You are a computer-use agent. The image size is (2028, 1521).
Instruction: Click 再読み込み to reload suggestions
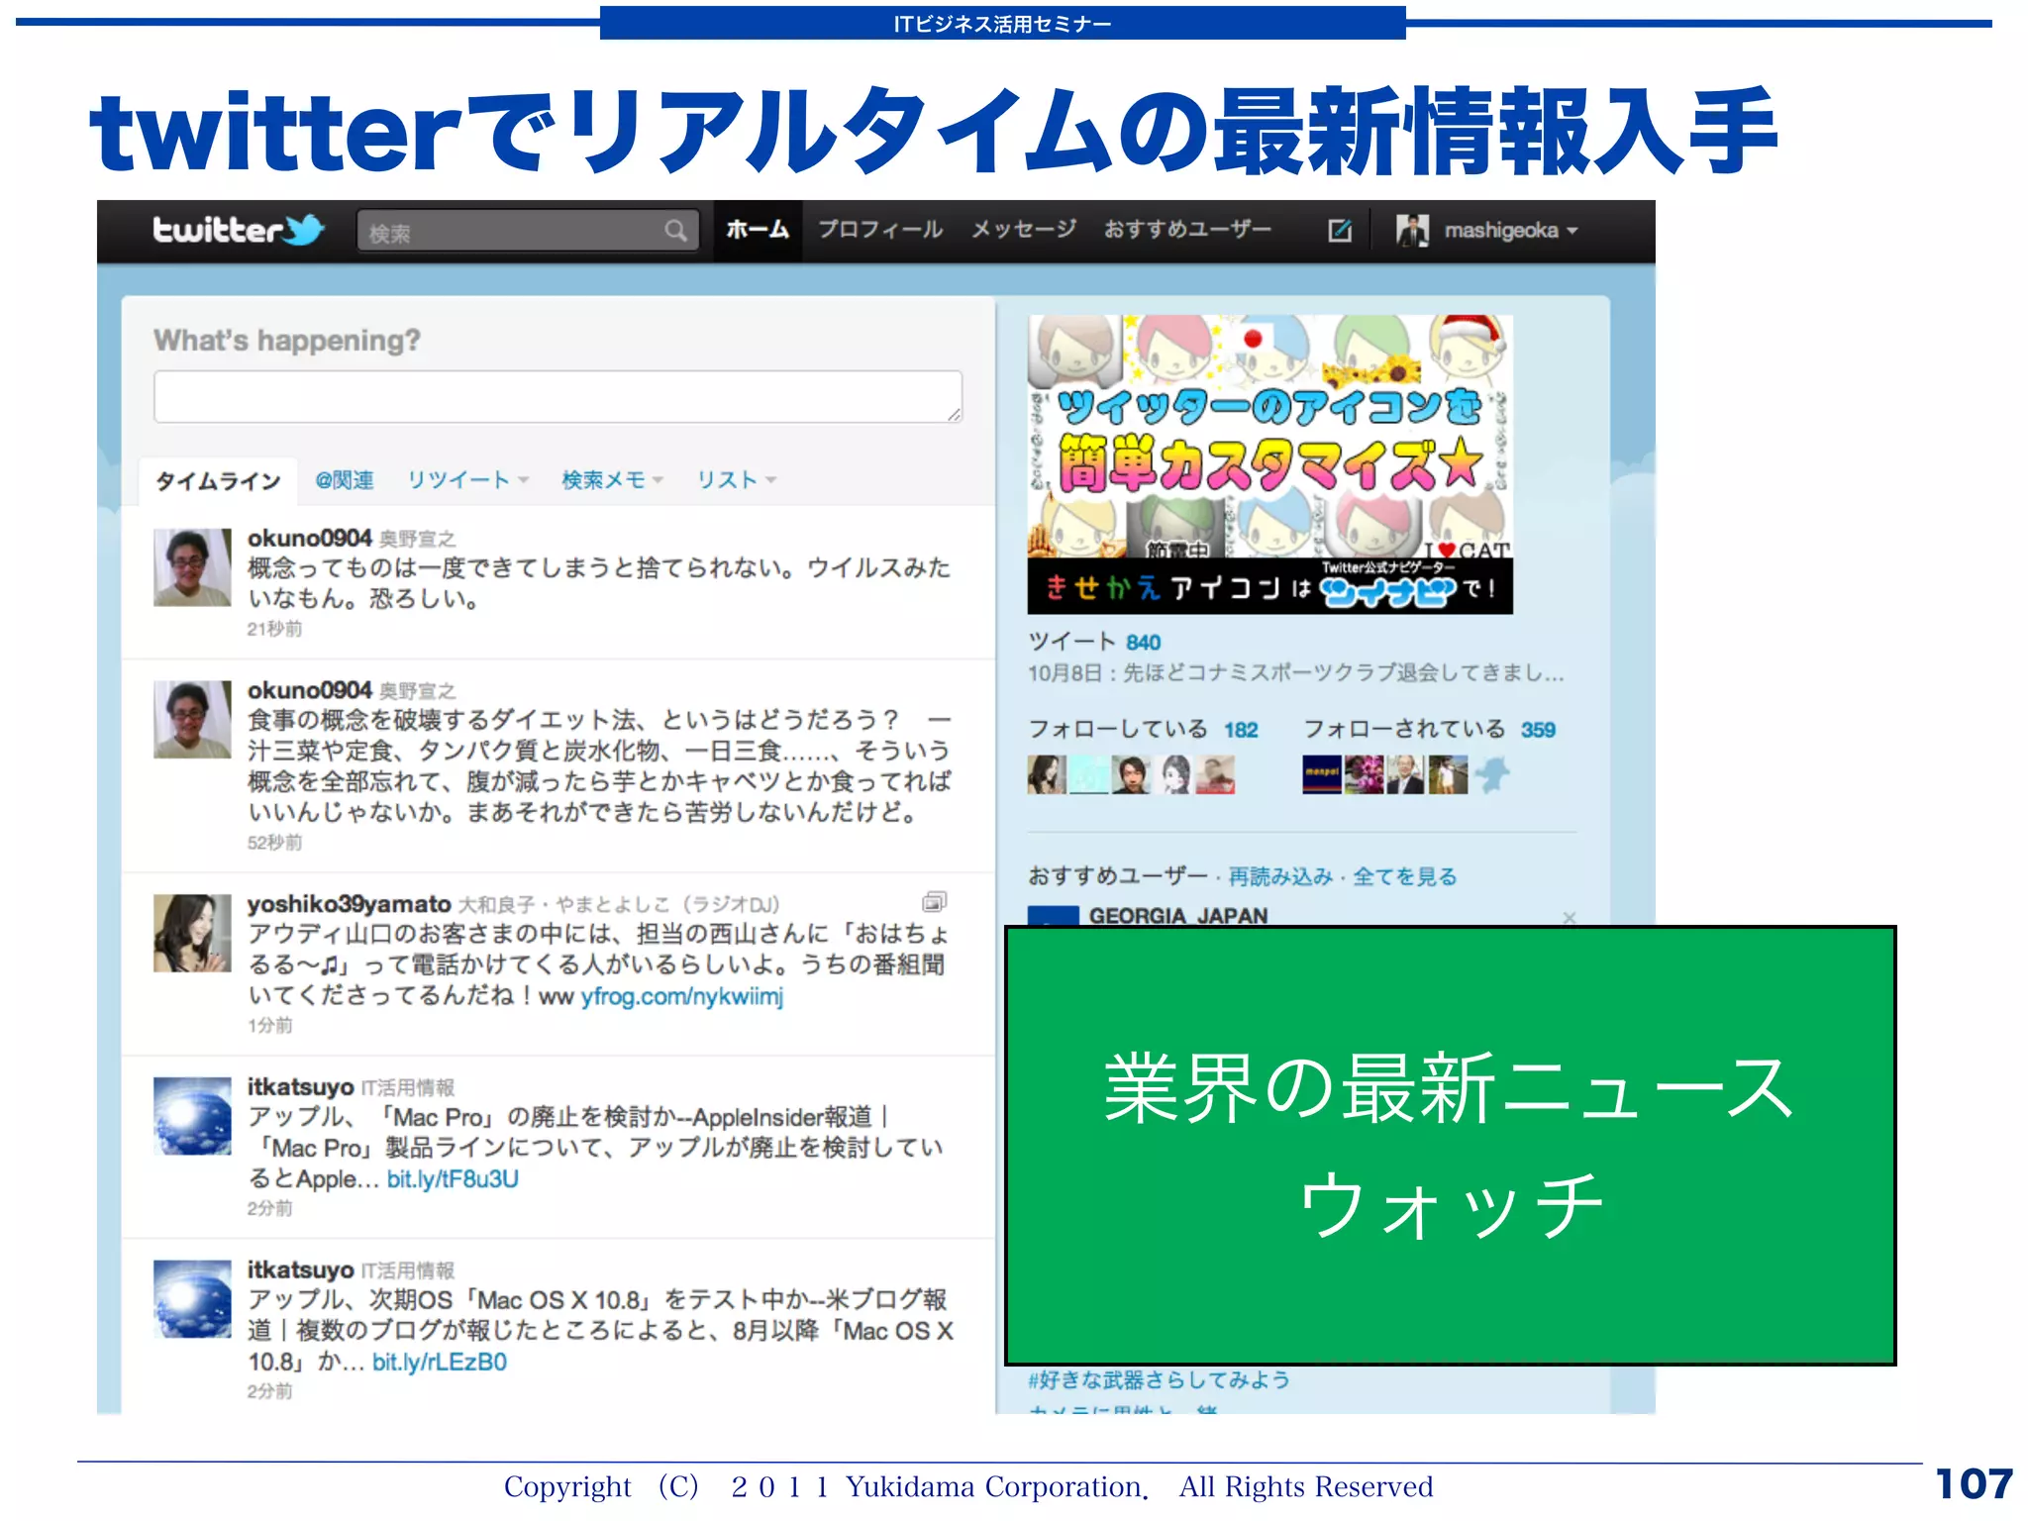coord(1280,876)
